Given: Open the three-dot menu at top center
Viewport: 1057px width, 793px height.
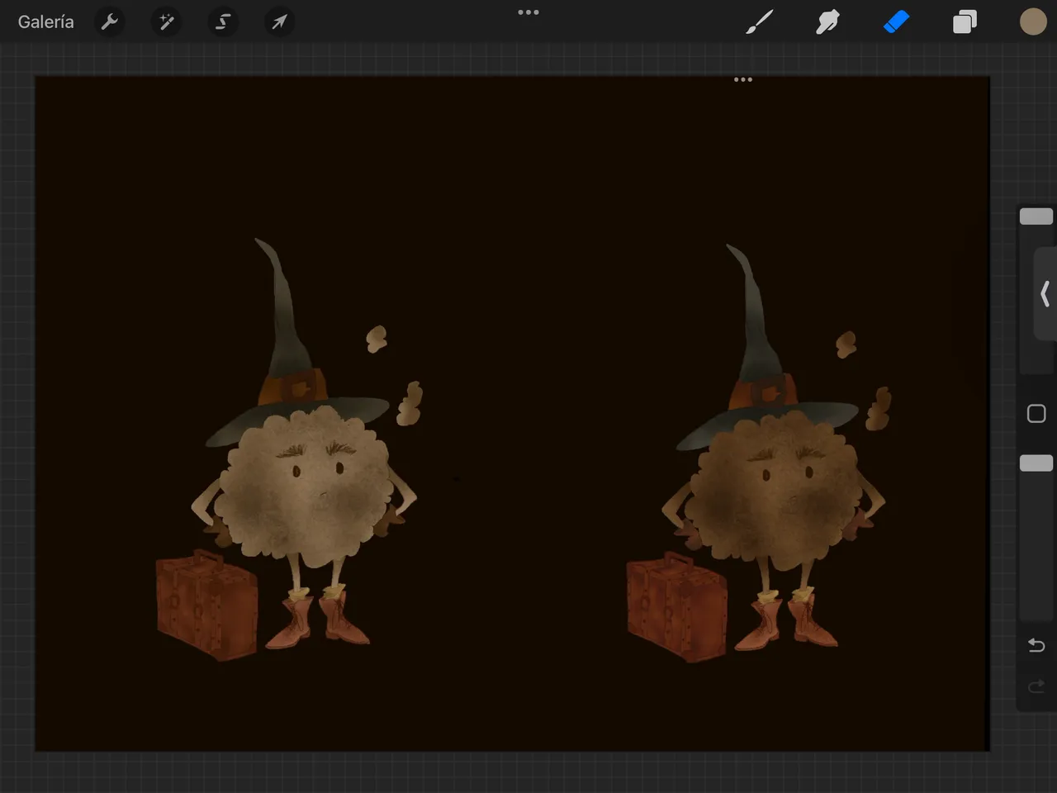Looking at the screenshot, I should click(528, 12).
